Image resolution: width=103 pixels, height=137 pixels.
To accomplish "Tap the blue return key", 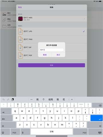I will click(96, 118).
